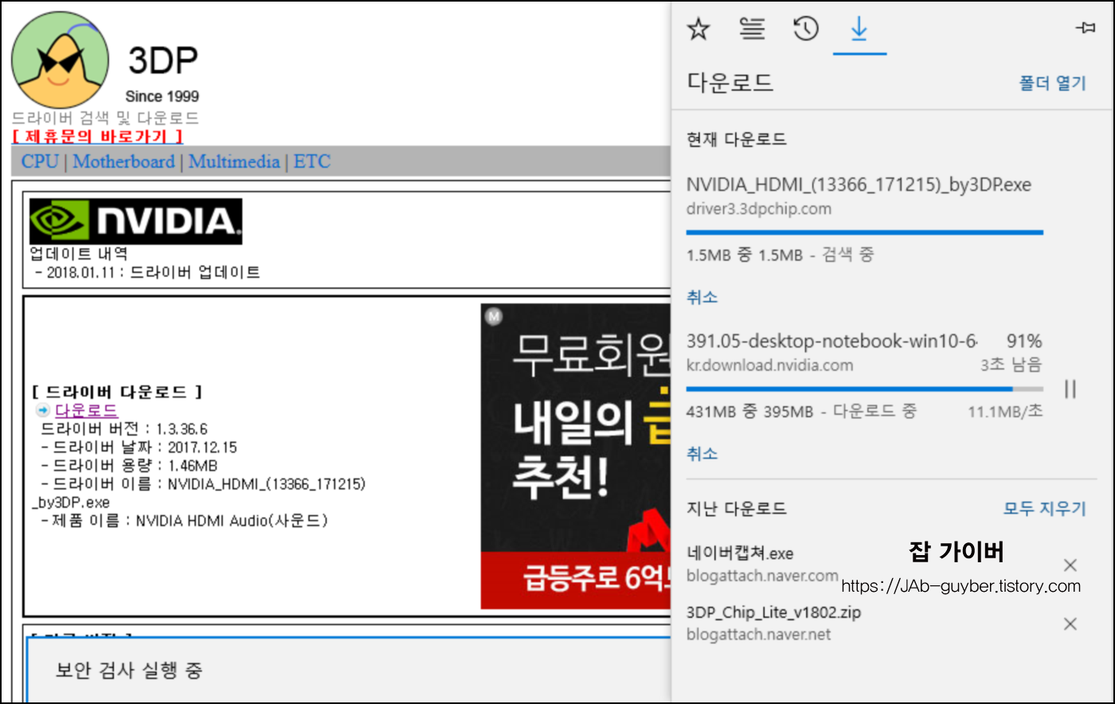
Task: Remove 네이버캡쳐.exe from past downloads
Action: coord(1070,565)
